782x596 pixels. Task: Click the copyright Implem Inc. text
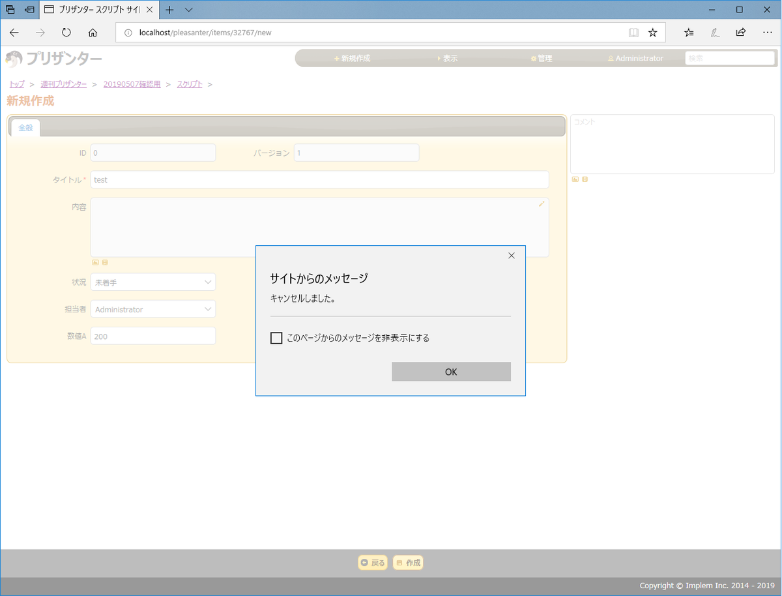coord(707,586)
